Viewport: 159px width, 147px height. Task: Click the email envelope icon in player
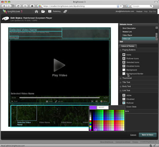point(47,101)
